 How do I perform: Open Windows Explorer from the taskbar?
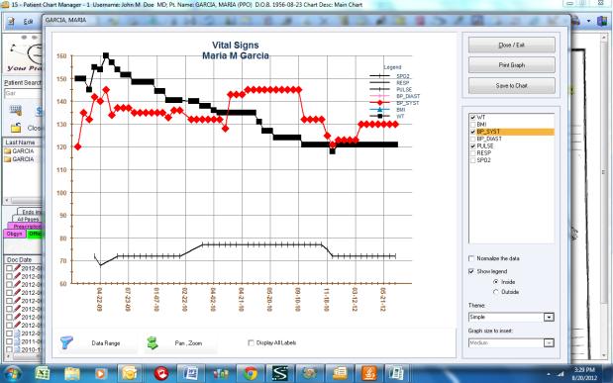click(x=72, y=373)
